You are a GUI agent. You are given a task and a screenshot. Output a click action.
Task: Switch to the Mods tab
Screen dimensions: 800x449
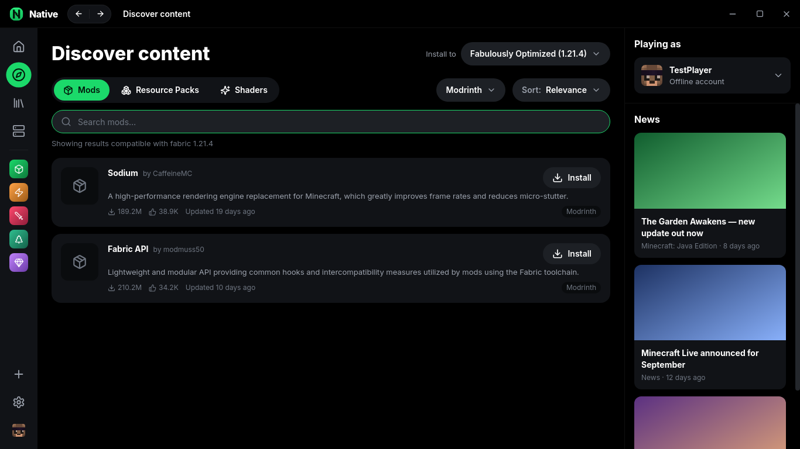click(x=81, y=90)
